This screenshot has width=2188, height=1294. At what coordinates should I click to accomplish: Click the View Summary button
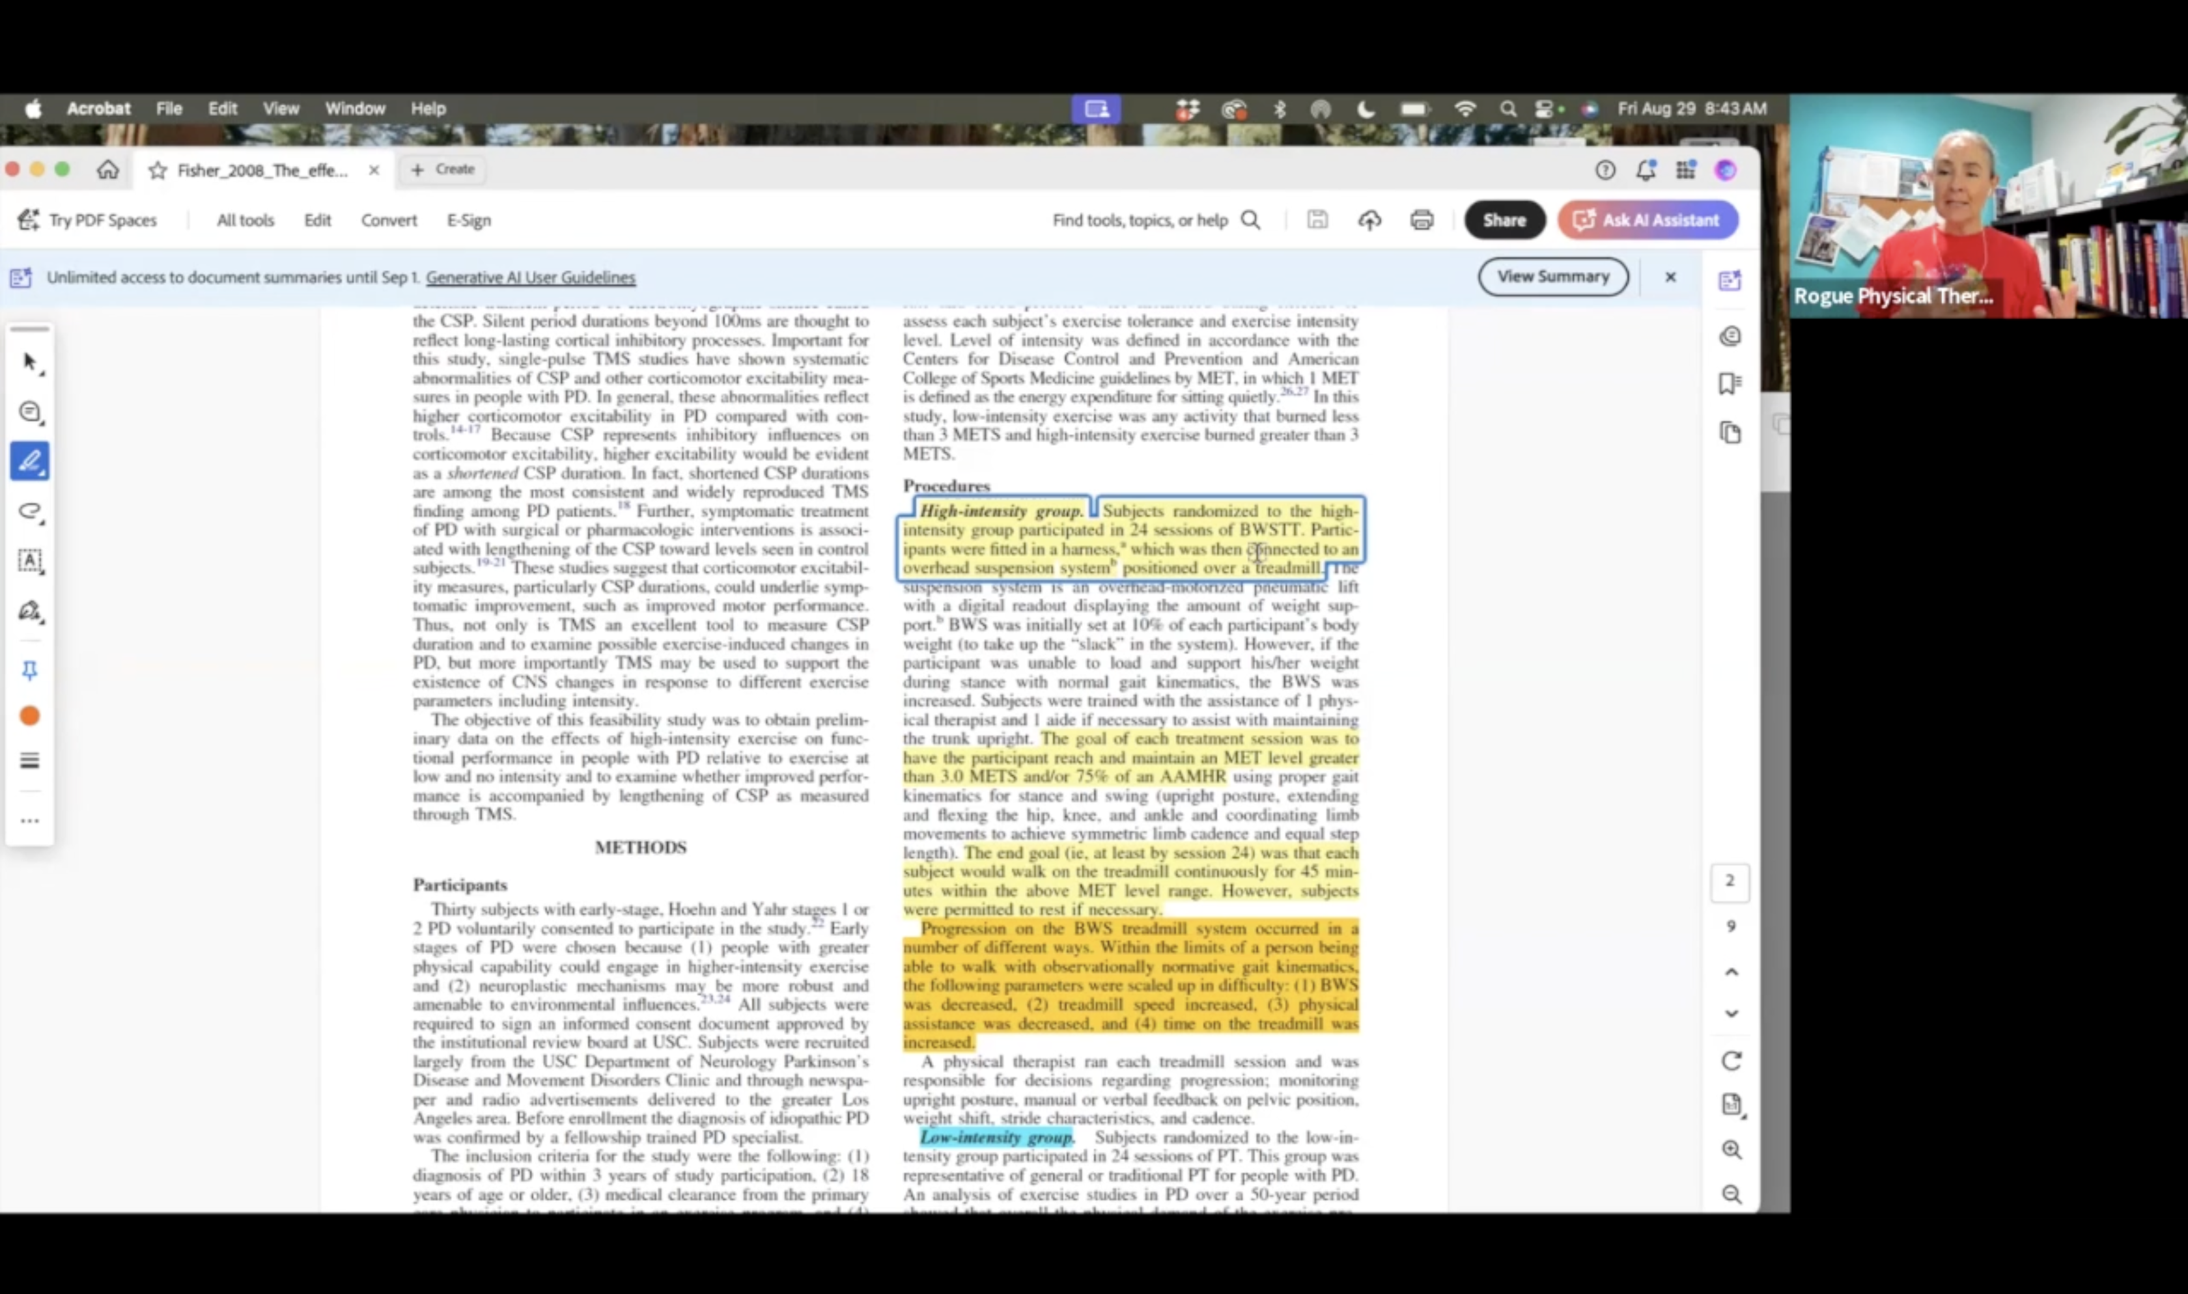[1553, 277]
